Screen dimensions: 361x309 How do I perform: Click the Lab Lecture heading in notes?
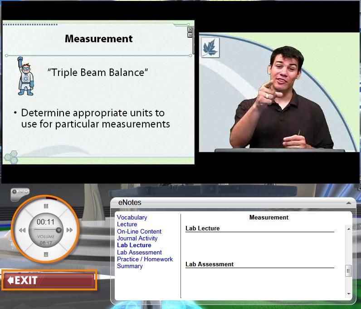[202, 228]
